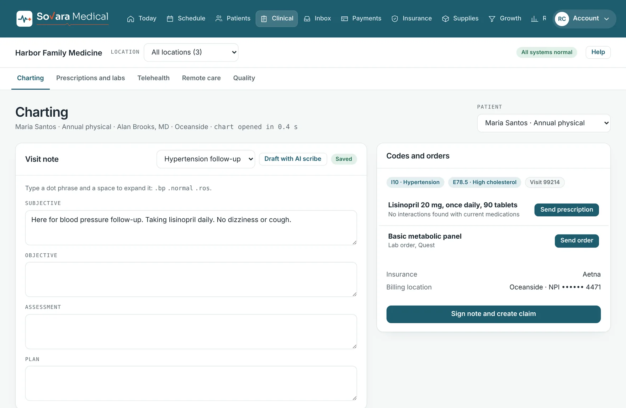Click into the Subjective text area
The width and height of the screenshot is (626, 408).
pyautogui.click(x=191, y=228)
